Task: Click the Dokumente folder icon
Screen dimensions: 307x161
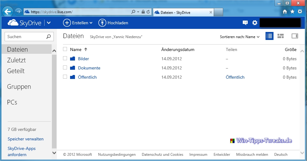Action: click(73, 68)
